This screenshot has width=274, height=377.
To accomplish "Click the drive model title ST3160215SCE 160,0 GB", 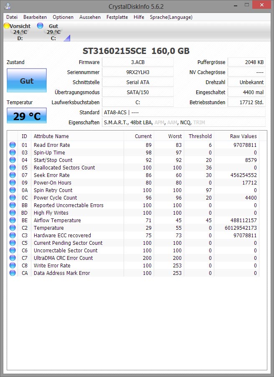I will pos(136,51).
